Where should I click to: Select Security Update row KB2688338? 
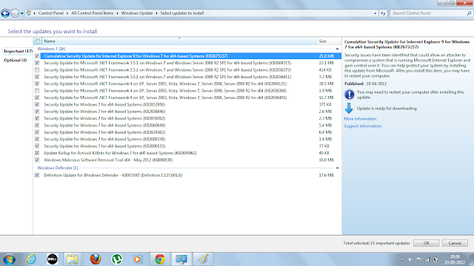(187, 140)
